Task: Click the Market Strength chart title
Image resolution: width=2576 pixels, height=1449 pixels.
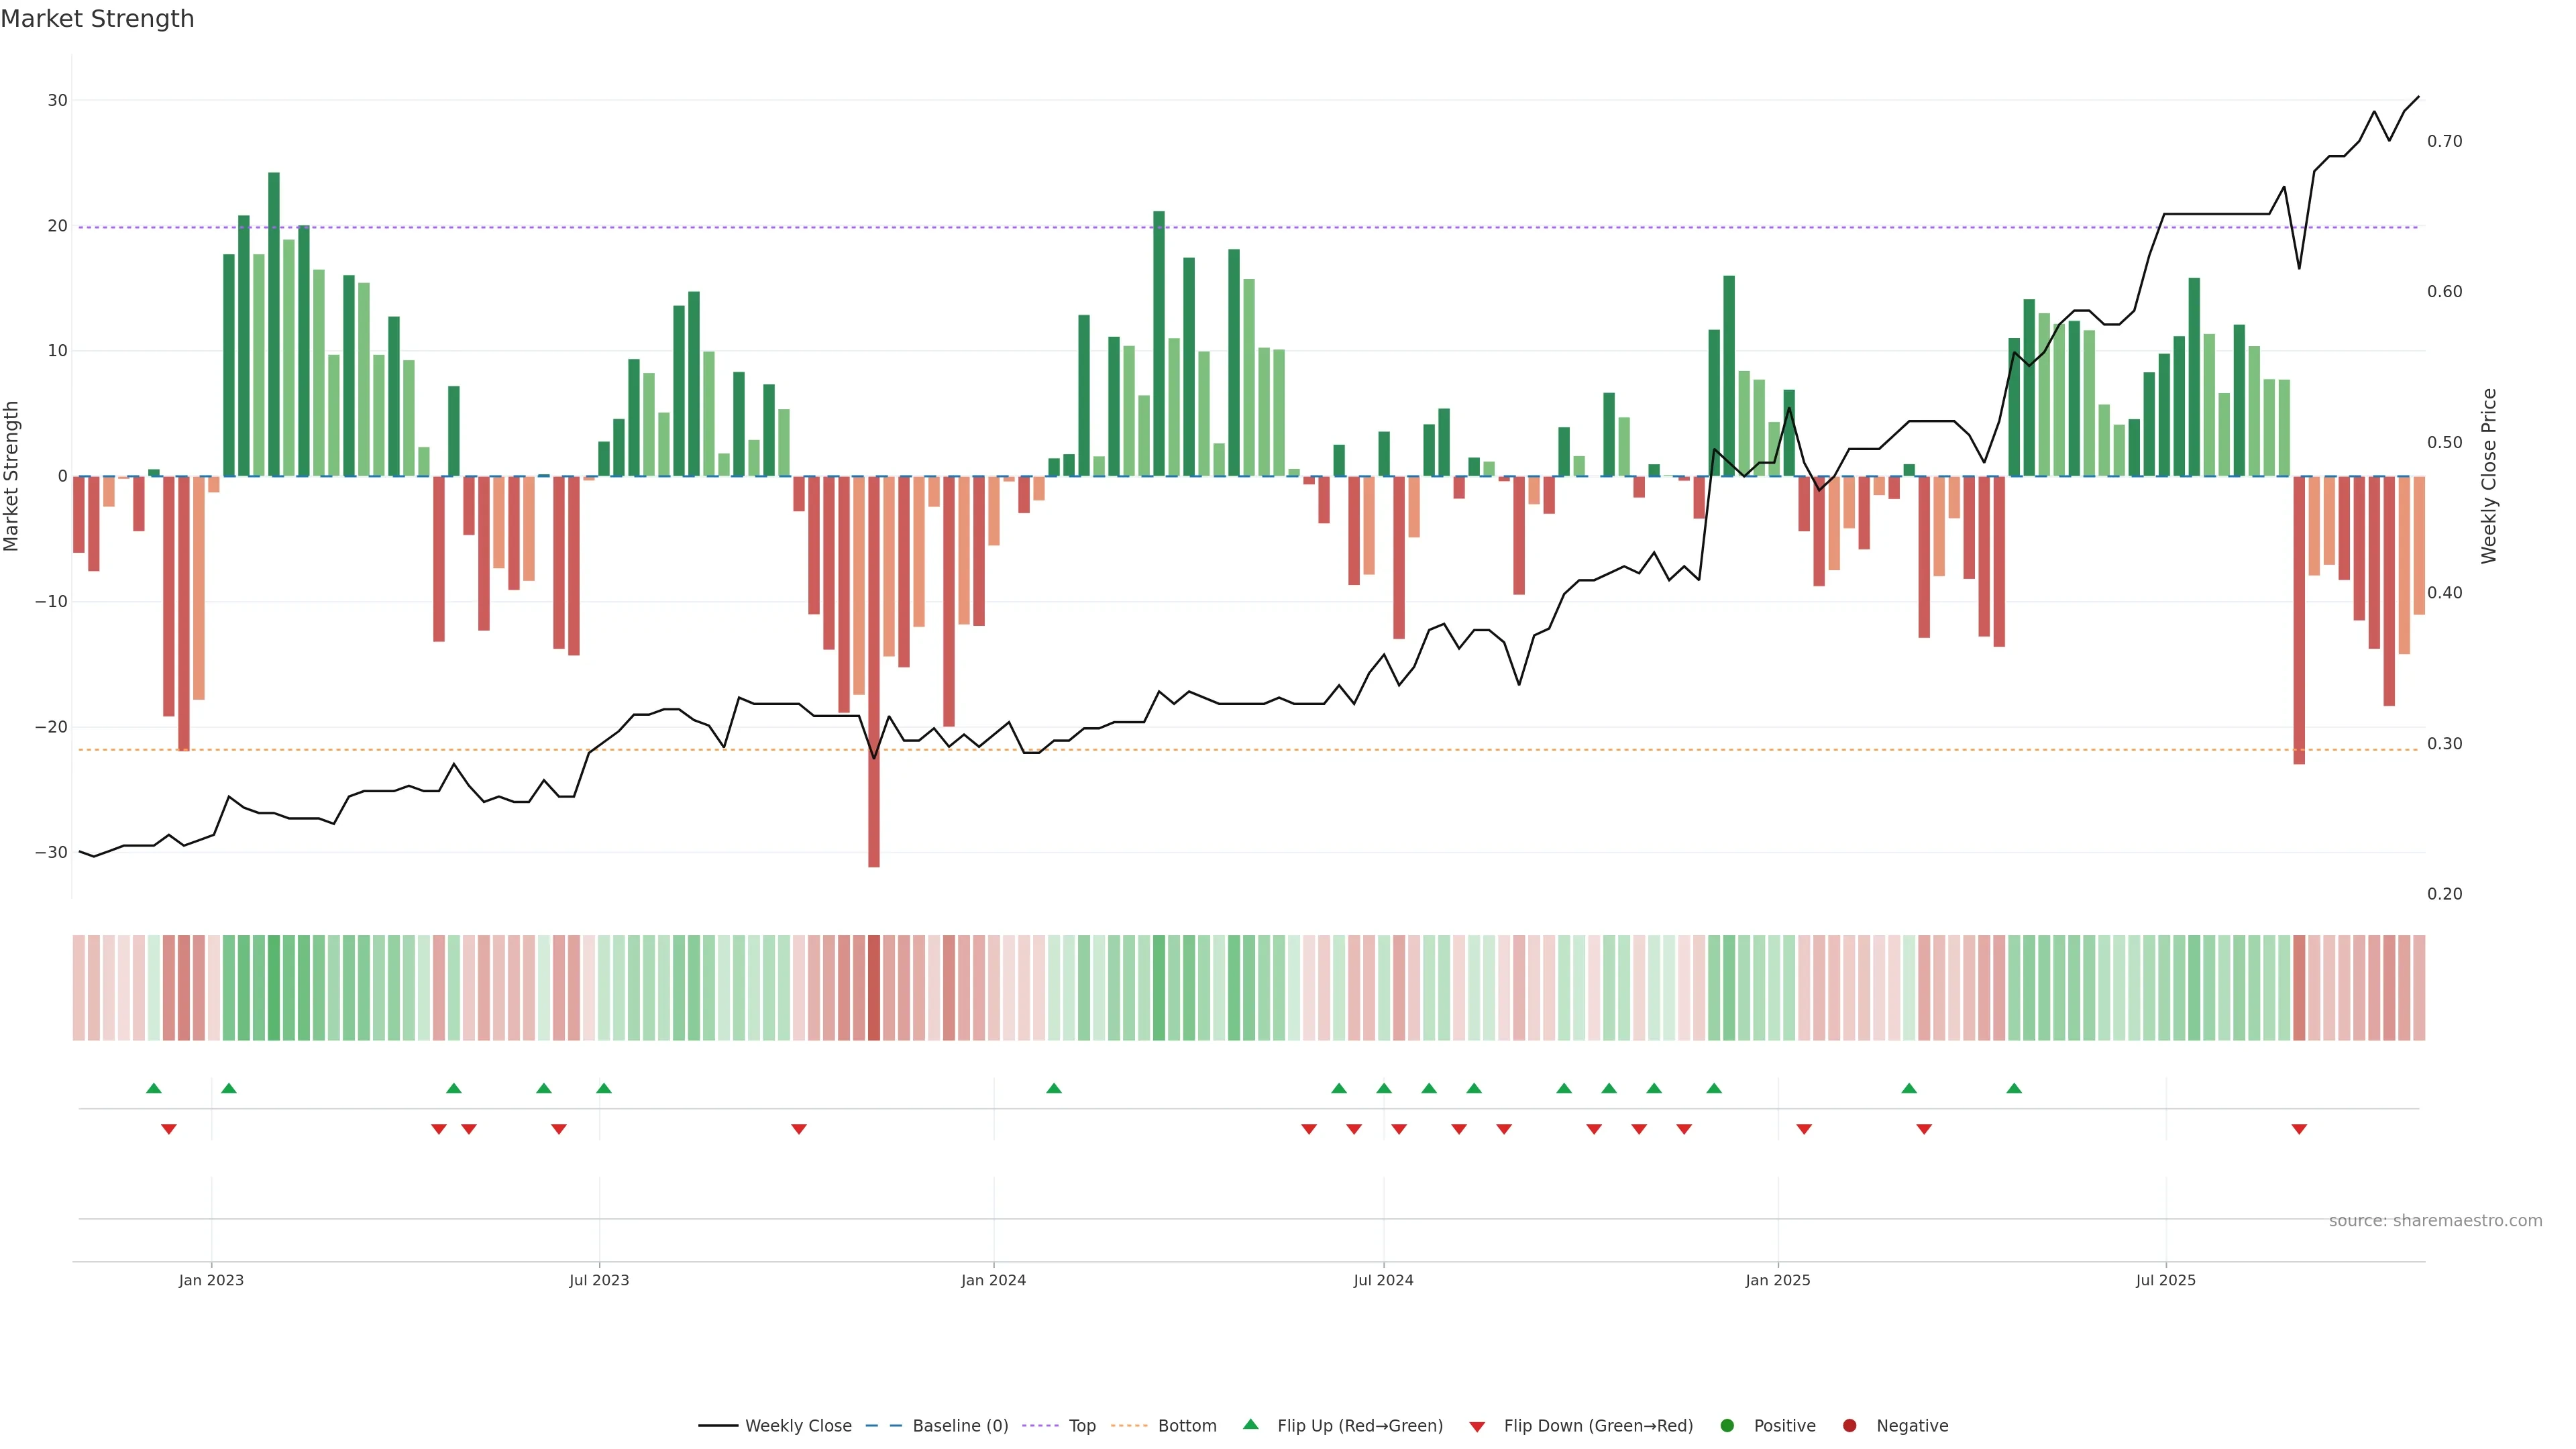Action: (97, 19)
